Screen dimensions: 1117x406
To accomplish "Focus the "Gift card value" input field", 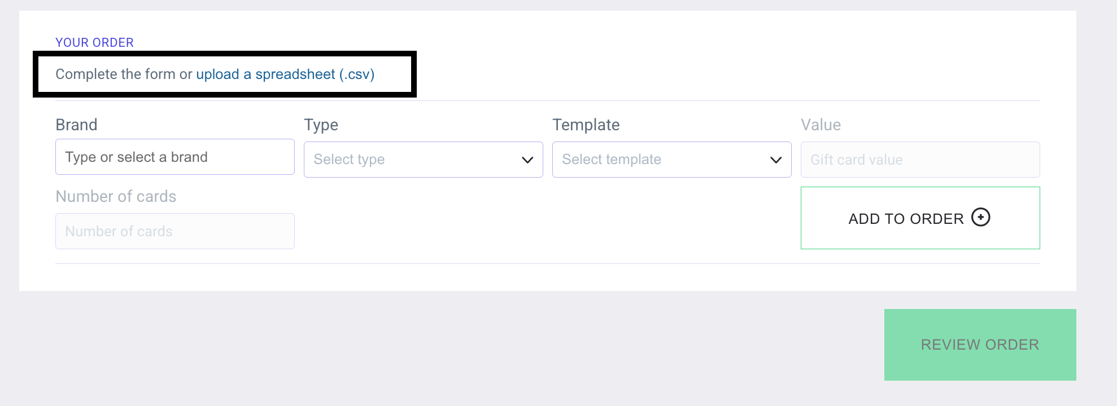I will (920, 160).
